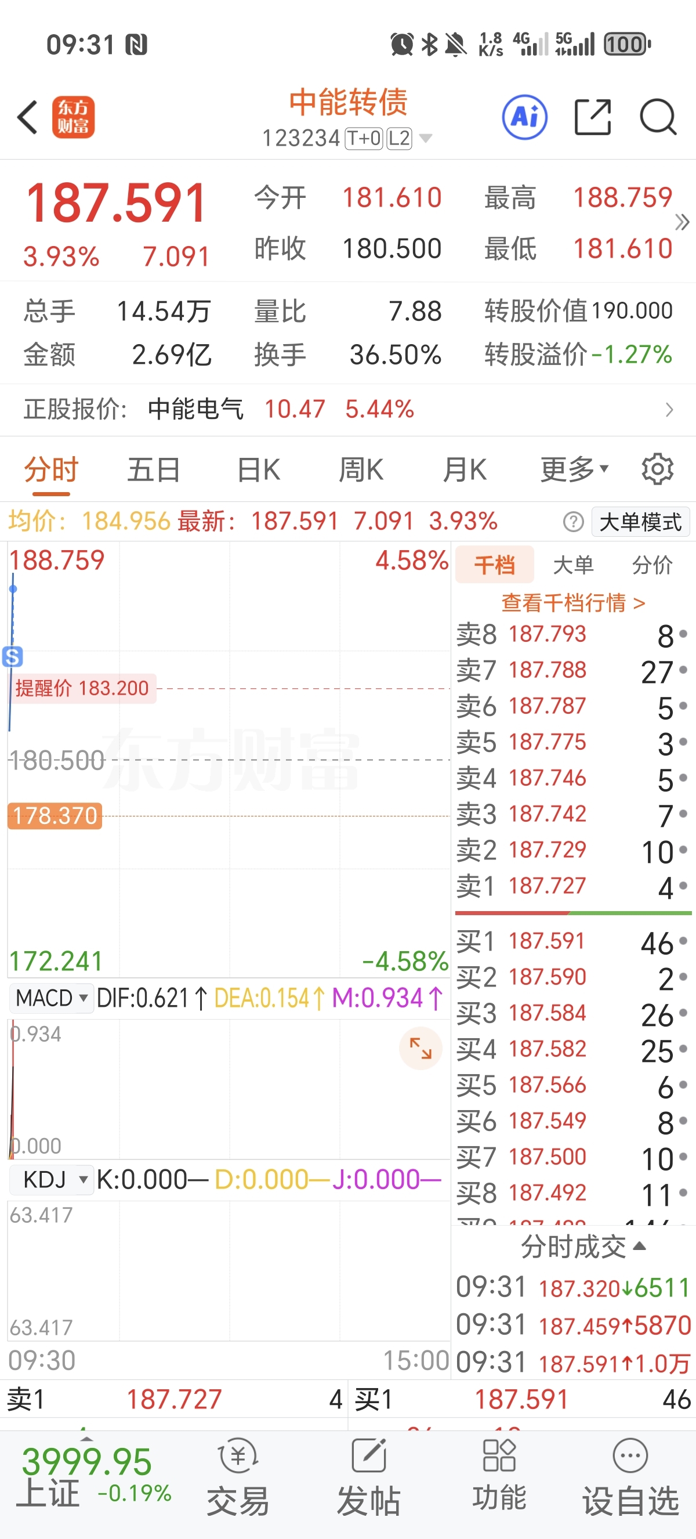
Task: Tap the 买6 187.549 order row
Action: (x=572, y=1121)
